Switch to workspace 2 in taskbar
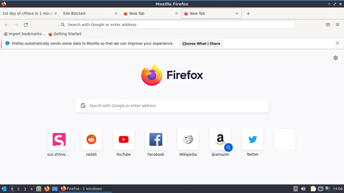The image size is (344, 193). tap(19, 189)
